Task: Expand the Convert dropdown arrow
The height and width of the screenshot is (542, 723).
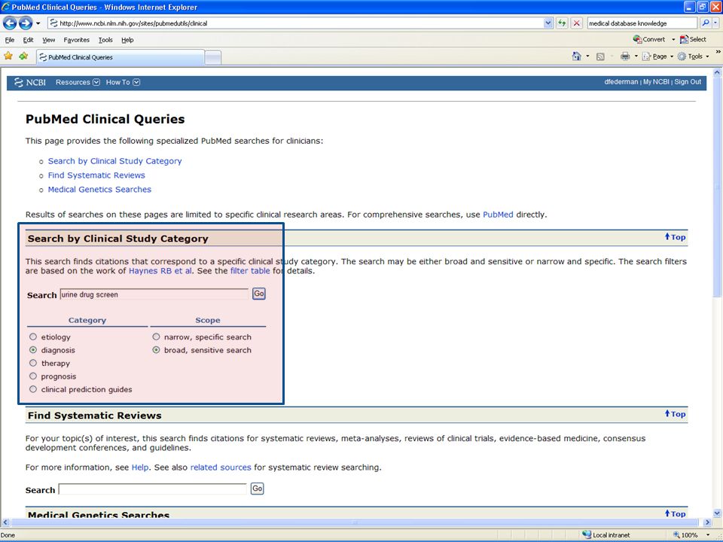Action: [673, 40]
